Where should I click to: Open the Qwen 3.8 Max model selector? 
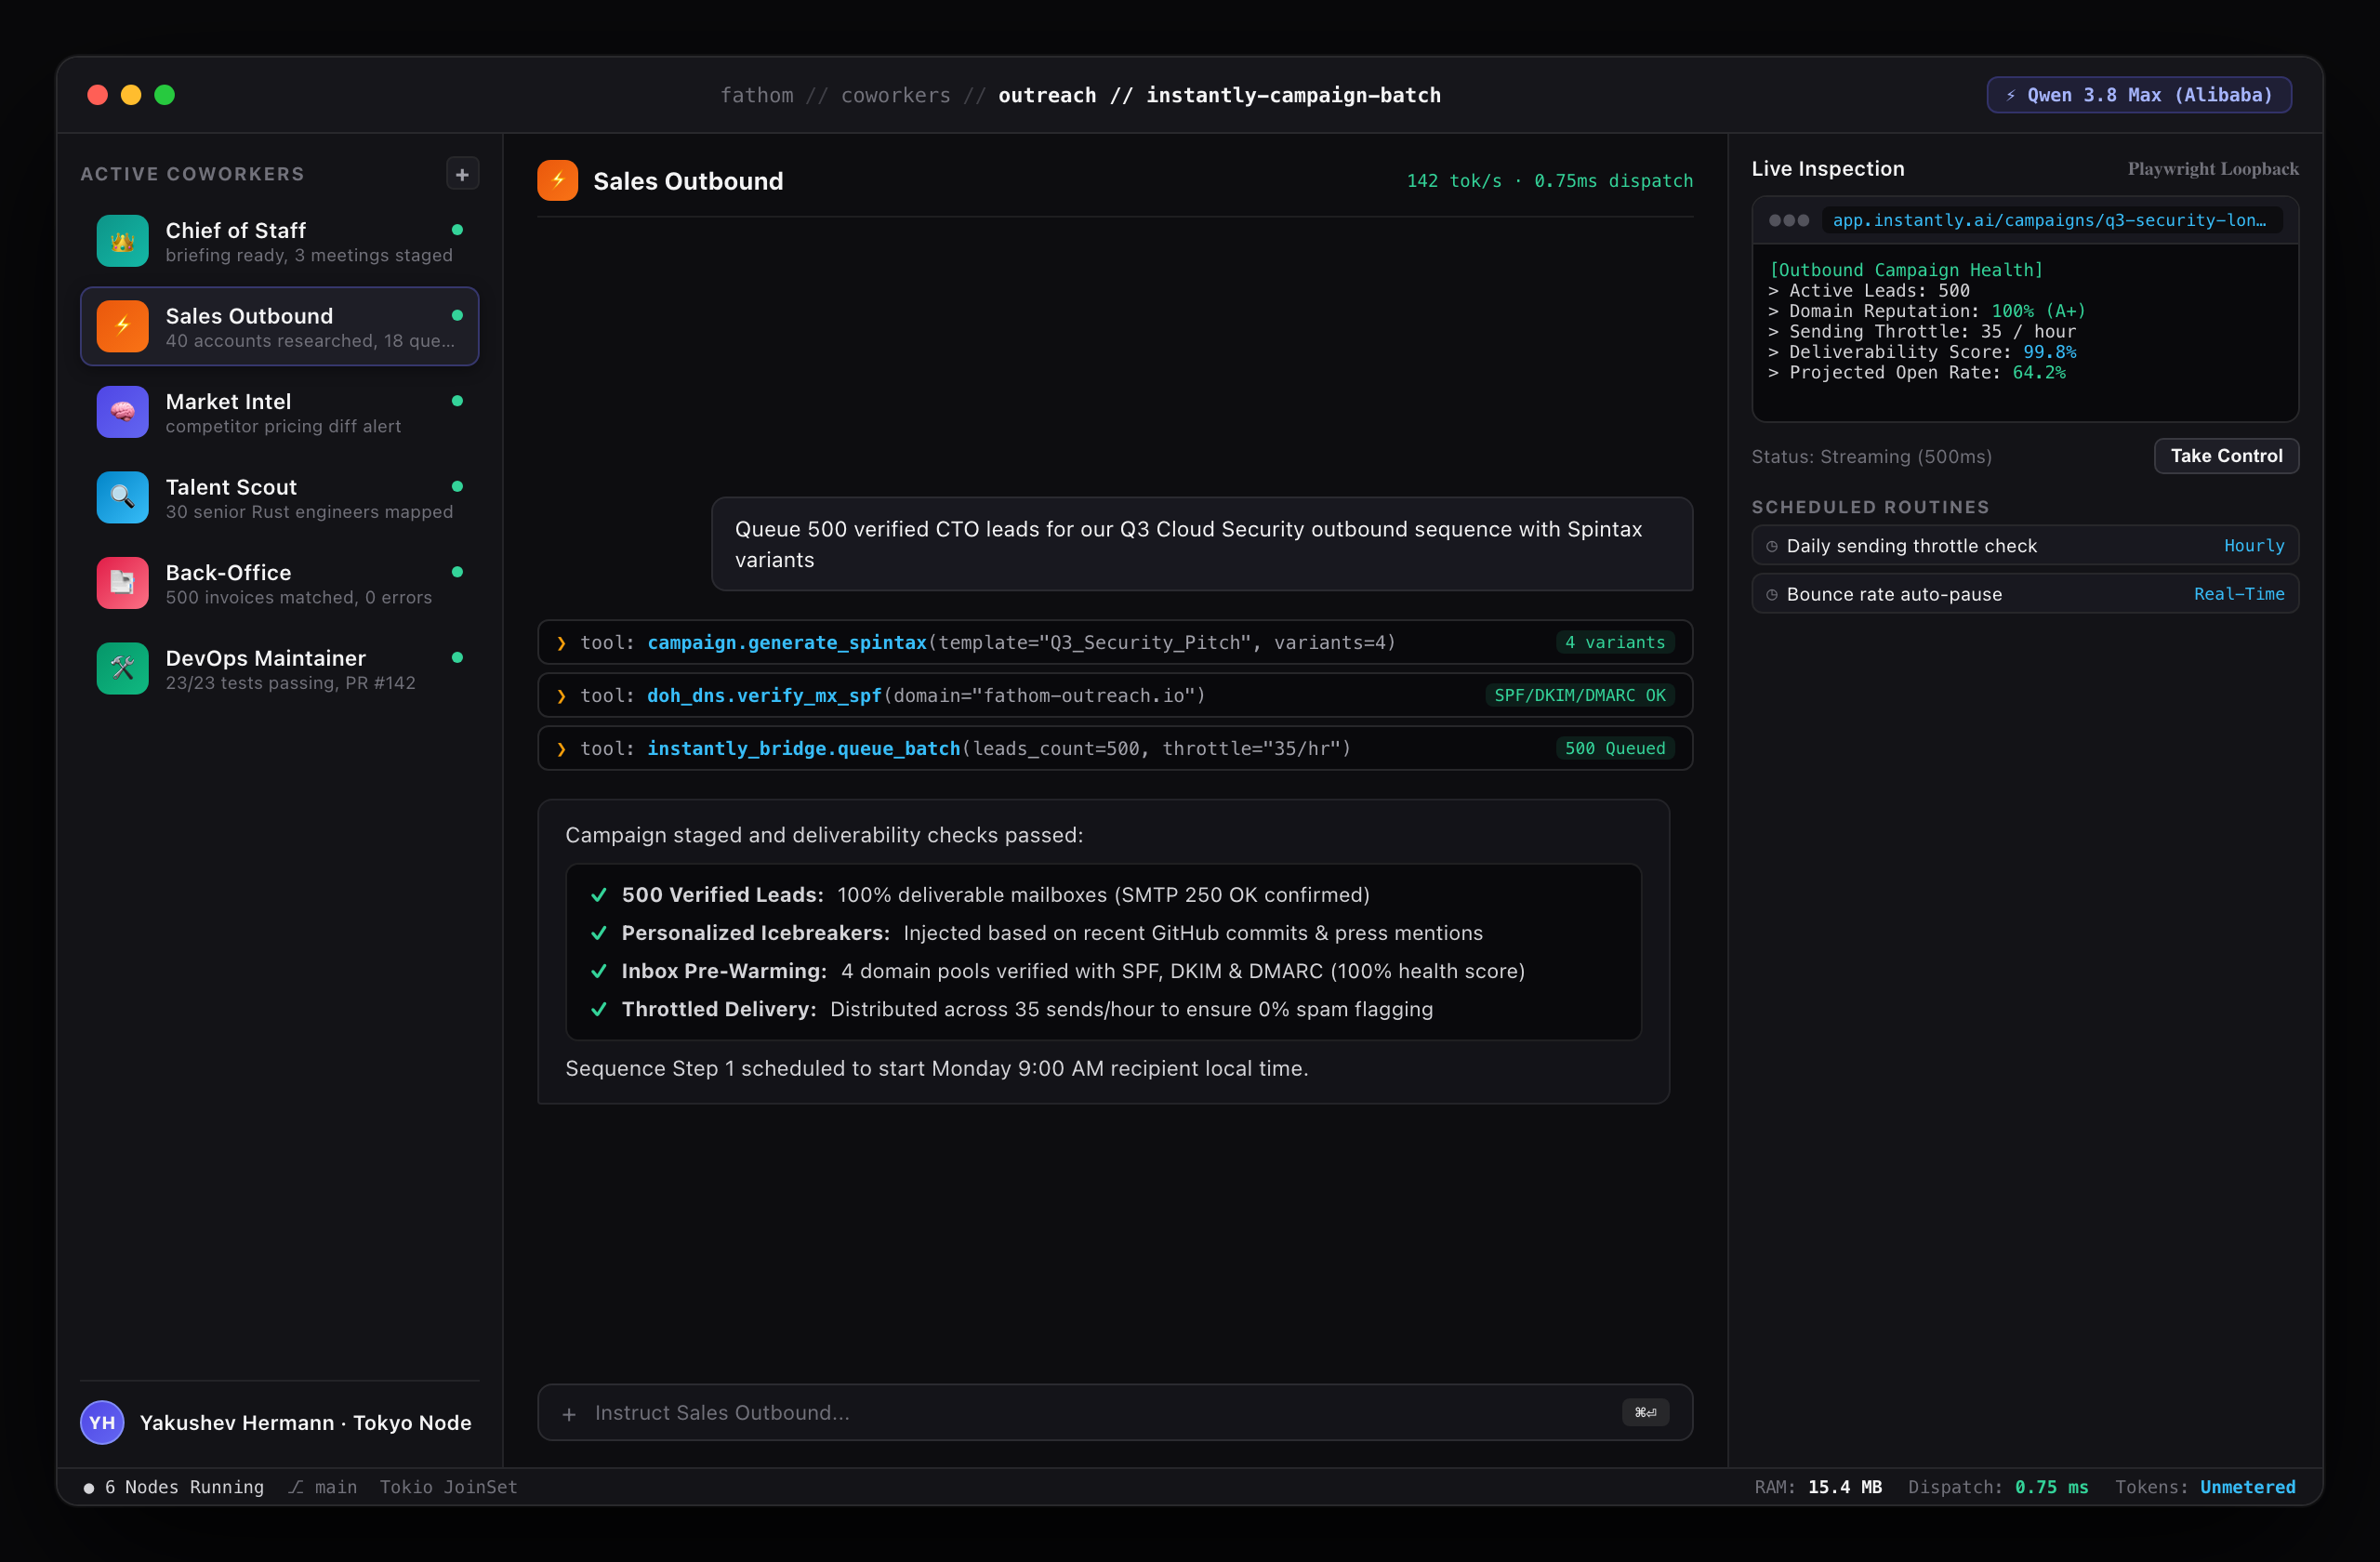click(x=2139, y=95)
